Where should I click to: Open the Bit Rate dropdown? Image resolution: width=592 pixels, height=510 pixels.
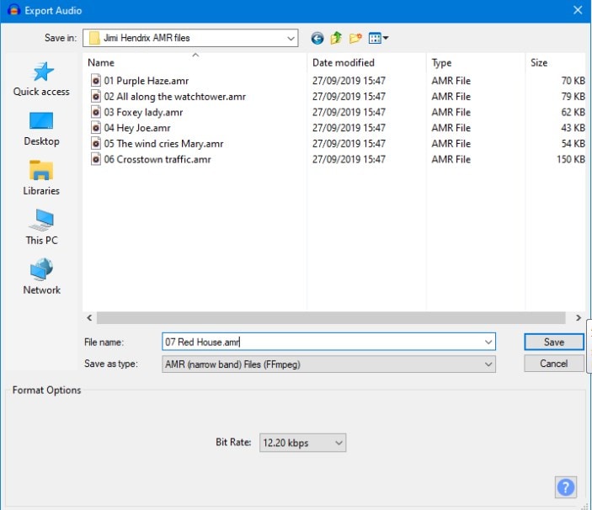302,443
